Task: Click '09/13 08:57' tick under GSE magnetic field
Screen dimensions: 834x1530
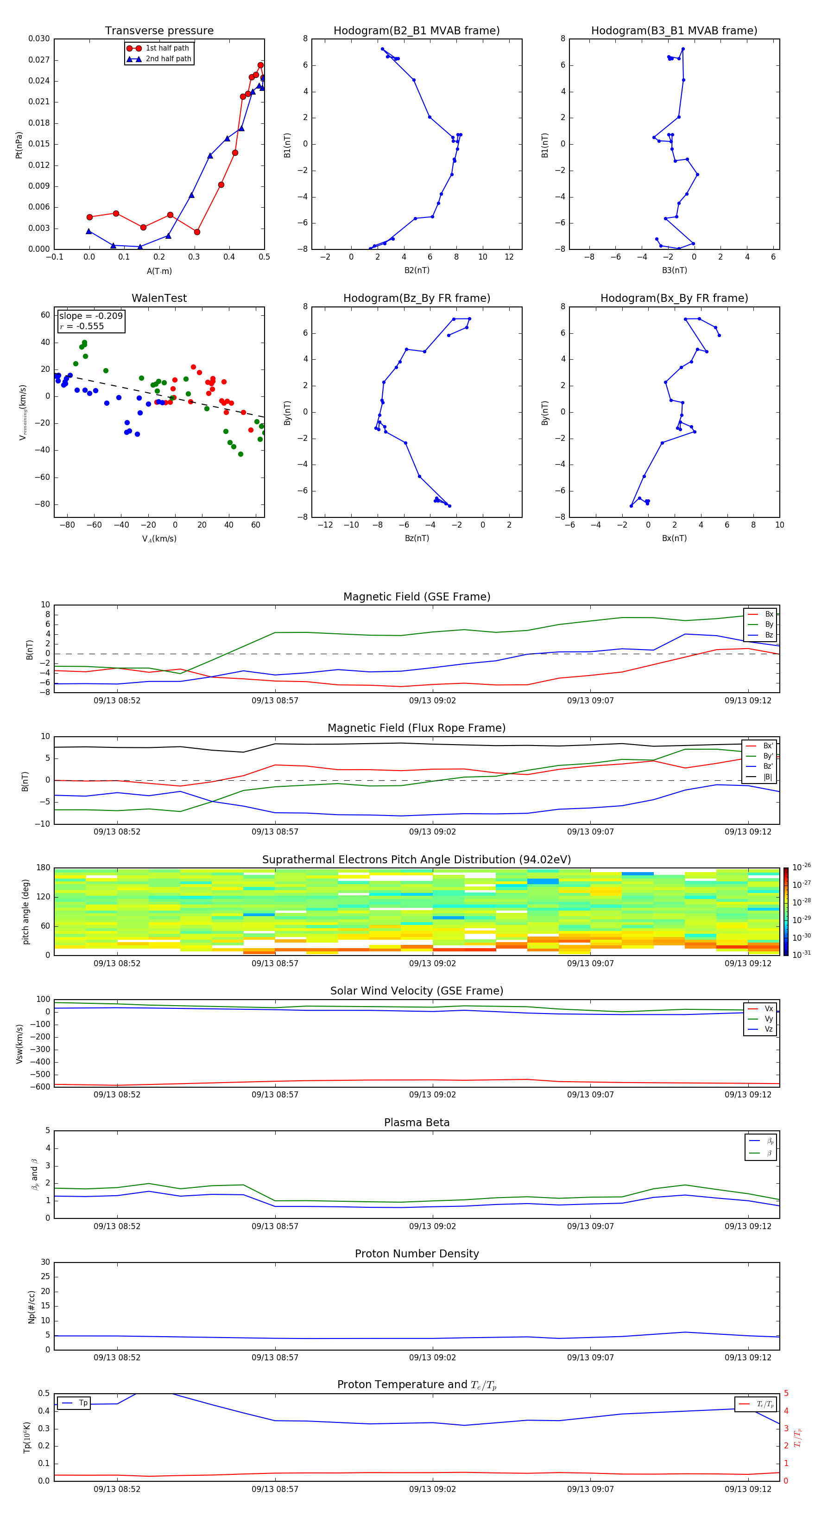Action: [275, 701]
